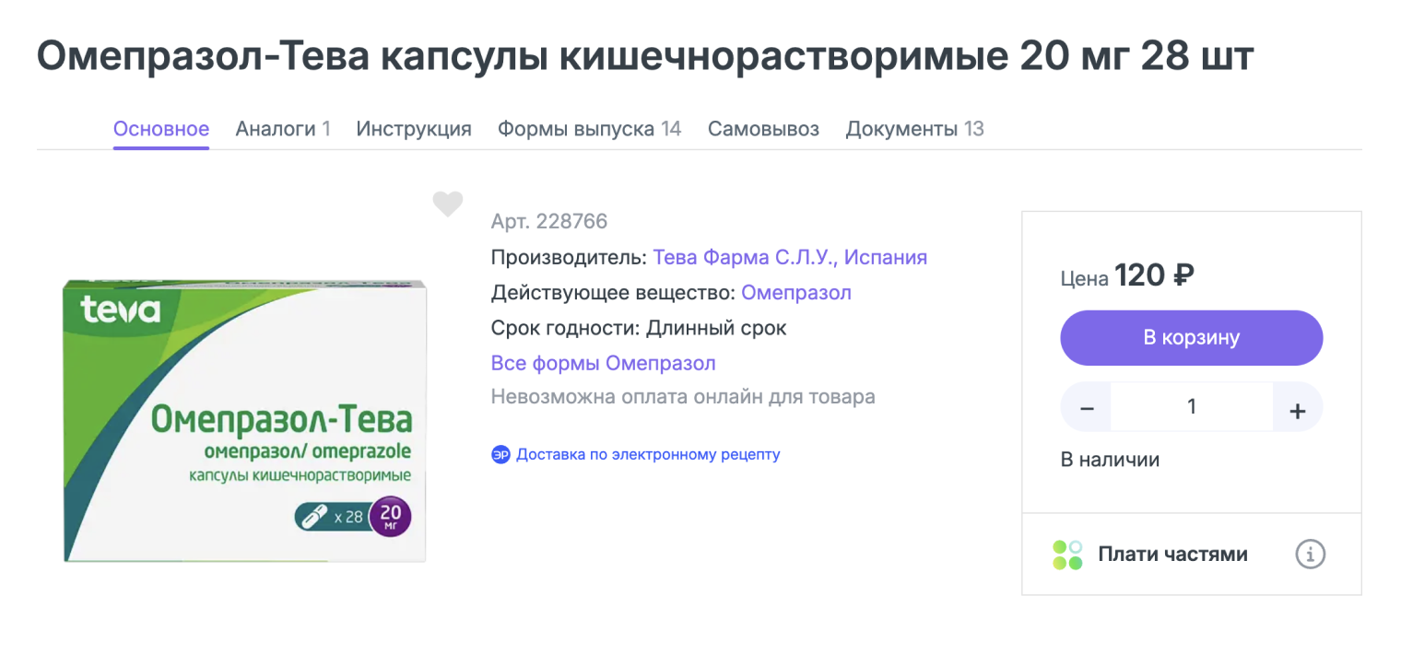Open the info icon next to Плати частями

(1310, 554)
